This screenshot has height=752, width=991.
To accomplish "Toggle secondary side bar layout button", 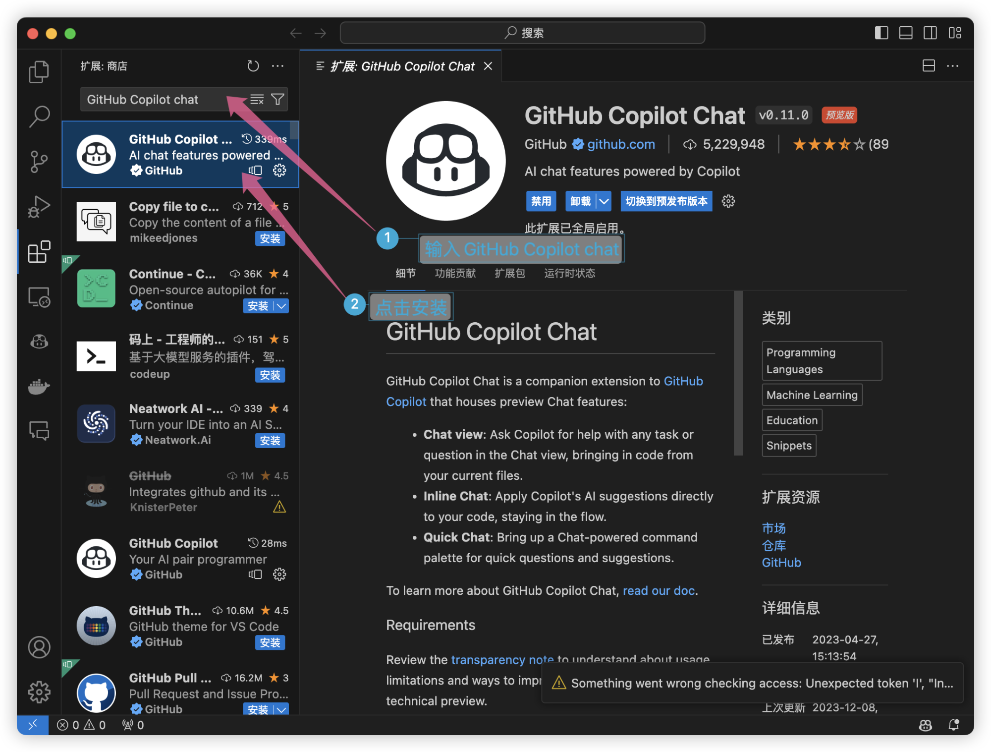I will pos(930,33).
